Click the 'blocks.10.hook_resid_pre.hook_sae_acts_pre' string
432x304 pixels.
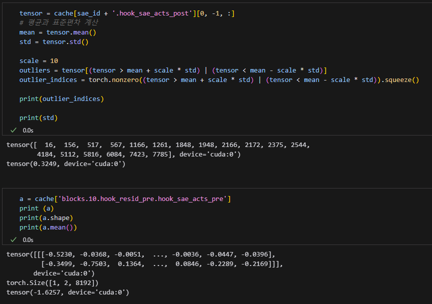point(142,199)
